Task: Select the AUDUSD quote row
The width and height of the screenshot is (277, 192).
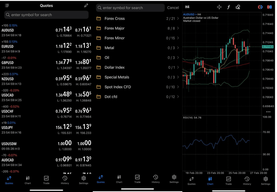Action: click(46, 30)
